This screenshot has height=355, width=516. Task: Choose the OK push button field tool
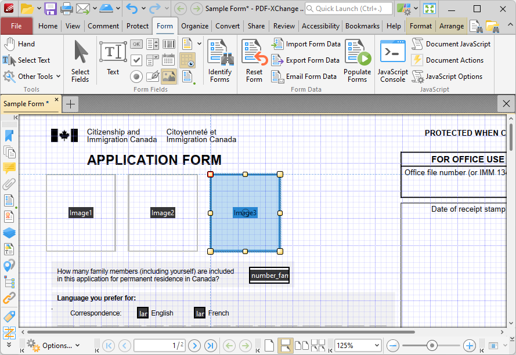pos(136,44)
